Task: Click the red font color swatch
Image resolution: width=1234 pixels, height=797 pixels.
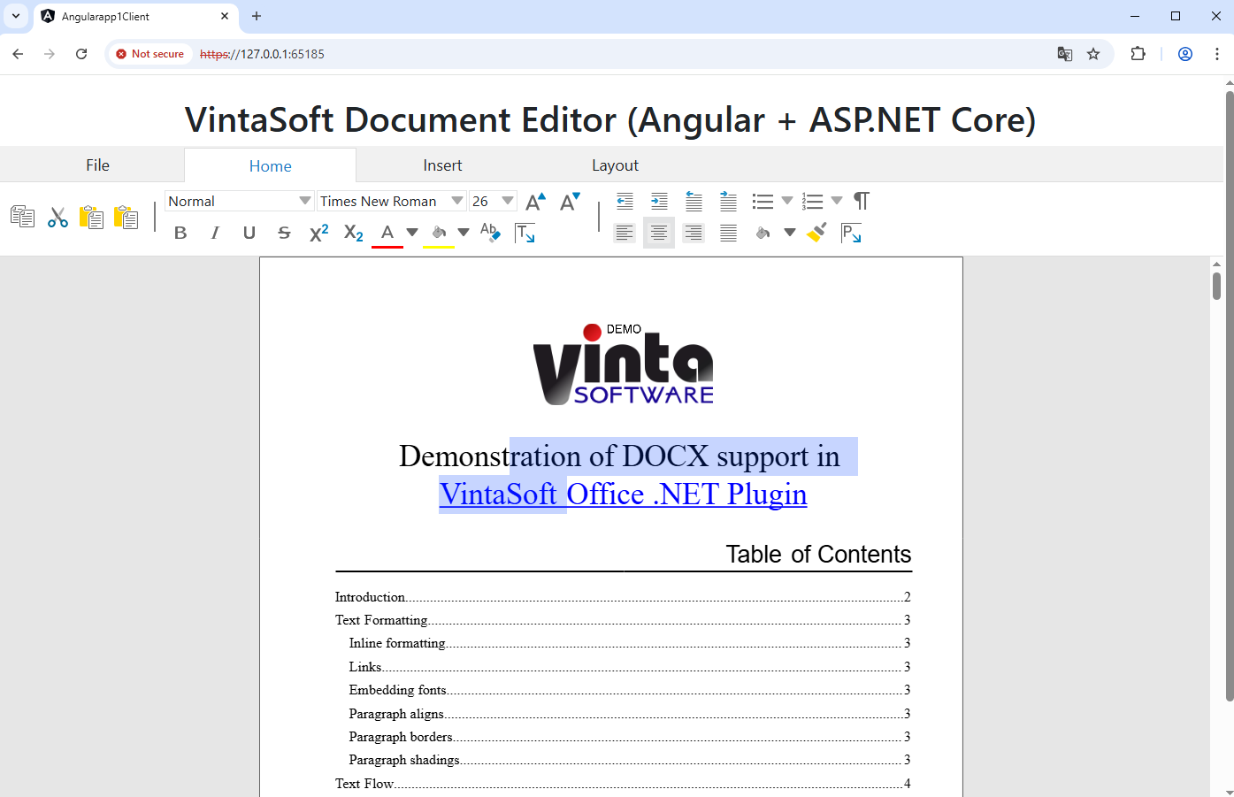Action: [387, 234]
